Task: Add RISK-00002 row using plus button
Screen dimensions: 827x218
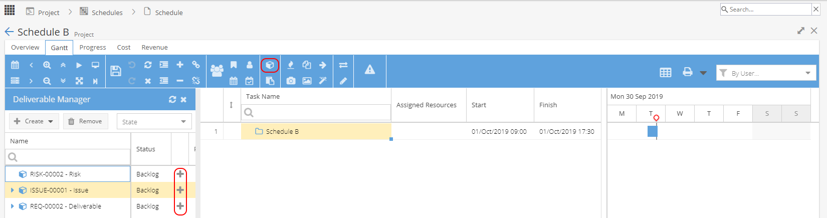Action: pyautogui.click(x=180, y=174)
